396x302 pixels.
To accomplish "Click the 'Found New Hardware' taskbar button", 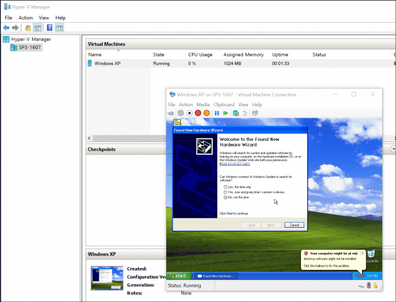I will (x=216, y=276).
